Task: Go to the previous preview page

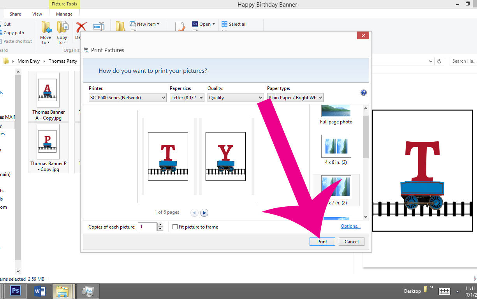Action: click(x=194, y=213)
